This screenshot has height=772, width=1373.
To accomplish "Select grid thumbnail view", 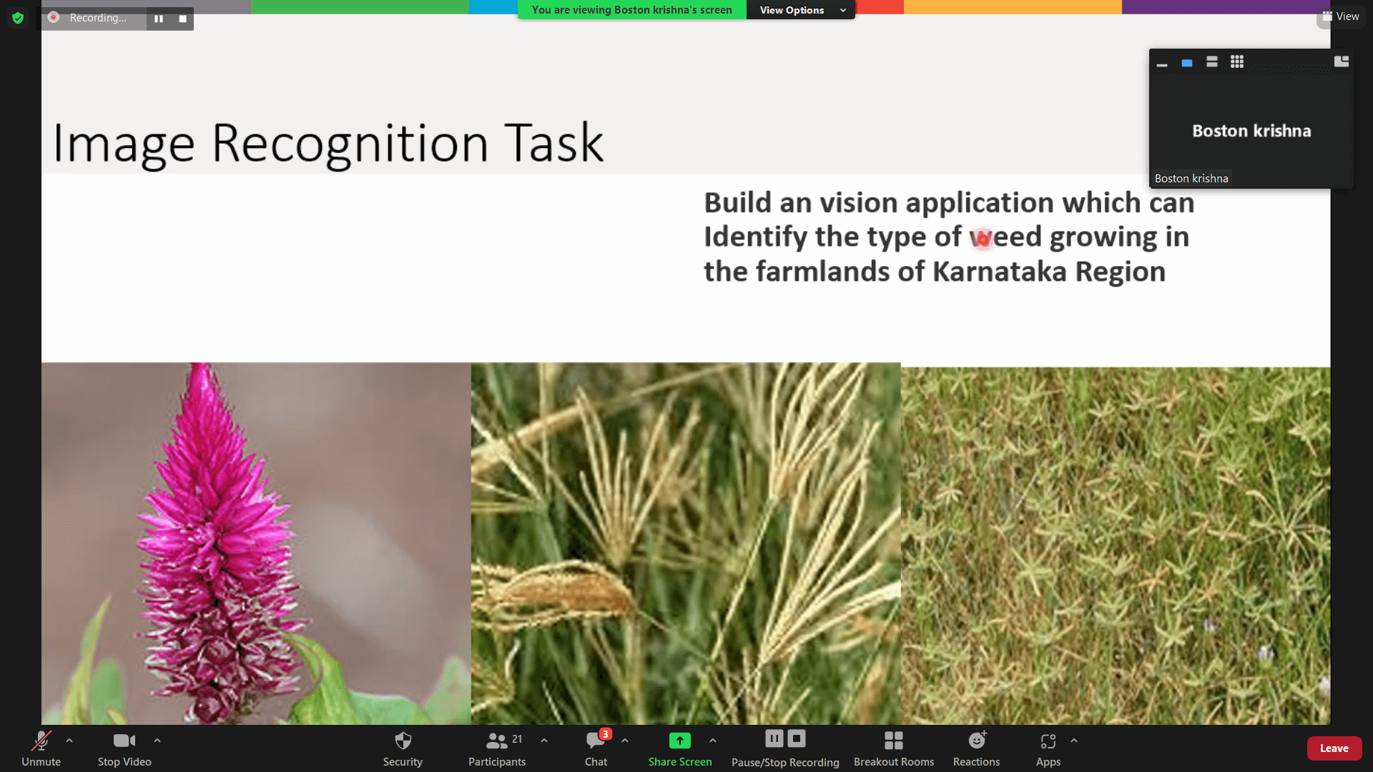I will (x=1237, y=62).
